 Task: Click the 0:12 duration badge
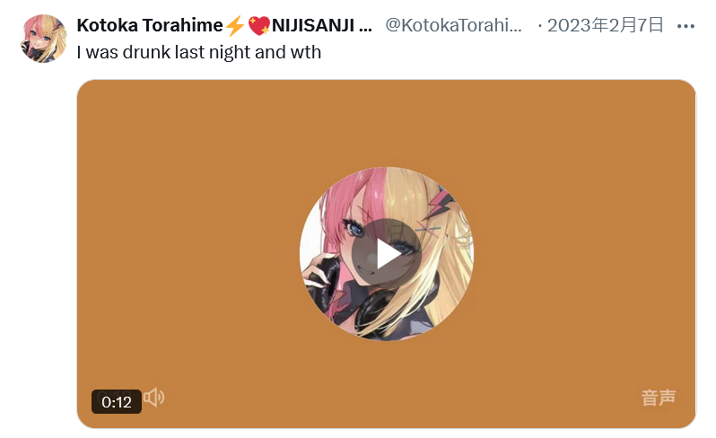[117, 402]
